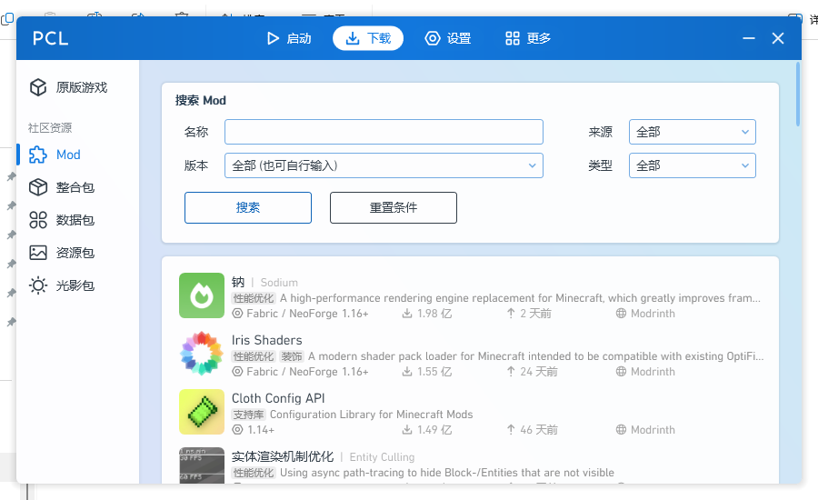Click the 搜索 search button
The width and height of the screenshot is (818, 500).
point(248,207)
